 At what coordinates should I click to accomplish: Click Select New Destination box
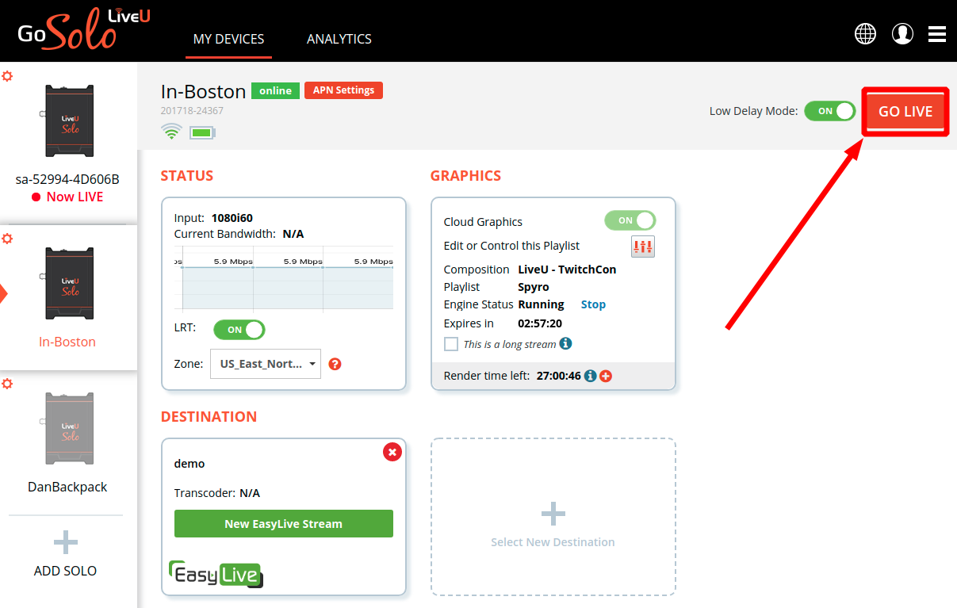click(x=553, y=517)
